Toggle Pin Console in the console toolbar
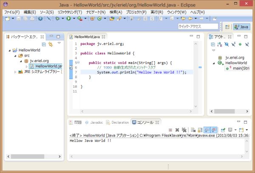The width and height of the screenshot is (255, 173). (x=223, y=130)
